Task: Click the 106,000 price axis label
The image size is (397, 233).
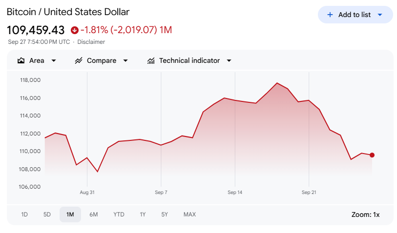Action: 30,187
